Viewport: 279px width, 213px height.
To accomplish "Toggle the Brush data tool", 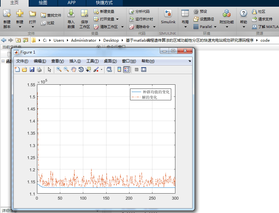I will [96, 69].
